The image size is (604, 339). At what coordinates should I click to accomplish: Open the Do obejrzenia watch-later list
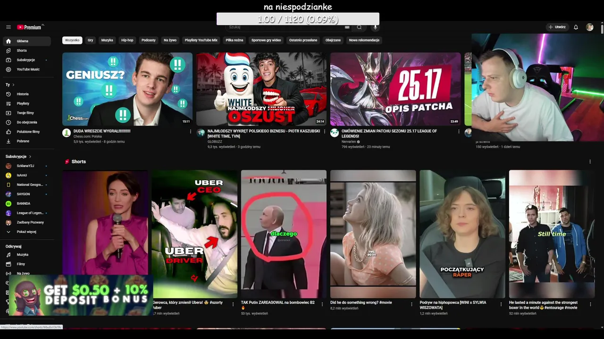(26, 122)
